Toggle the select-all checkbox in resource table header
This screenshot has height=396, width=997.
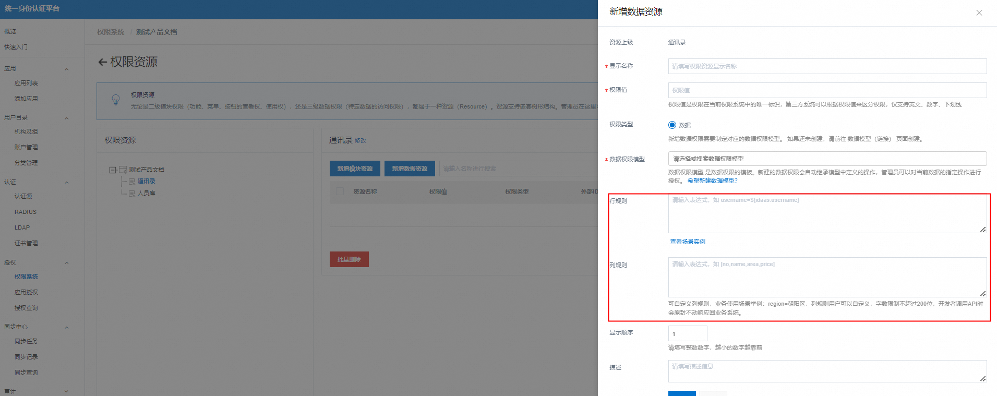coord(340,191)
